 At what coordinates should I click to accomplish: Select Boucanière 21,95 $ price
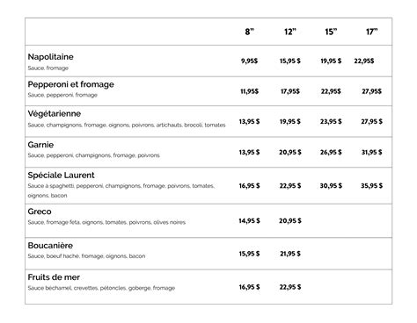[290, 254]
